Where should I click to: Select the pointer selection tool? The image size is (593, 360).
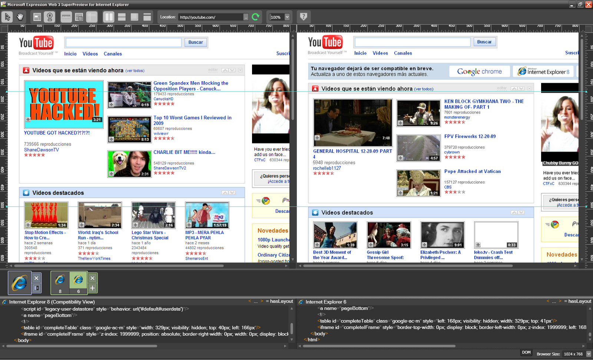(x=7, y=17)
